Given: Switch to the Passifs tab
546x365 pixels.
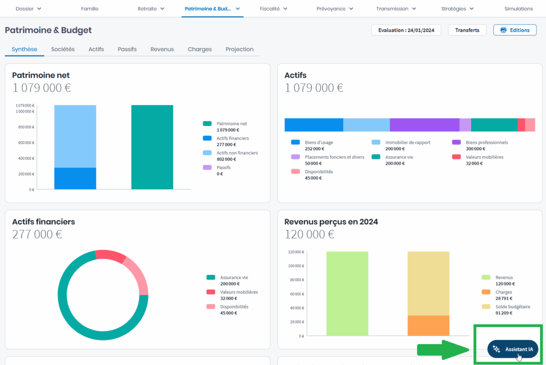Looking at the screenshot, I should pos(127,49).
